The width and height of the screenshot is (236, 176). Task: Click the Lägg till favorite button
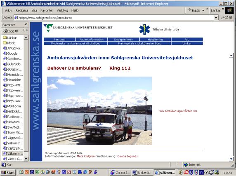(12, 31)
